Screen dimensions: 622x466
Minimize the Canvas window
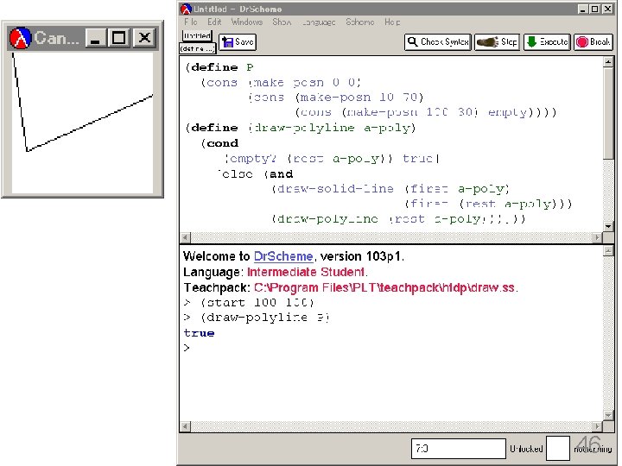coord(96,39)
